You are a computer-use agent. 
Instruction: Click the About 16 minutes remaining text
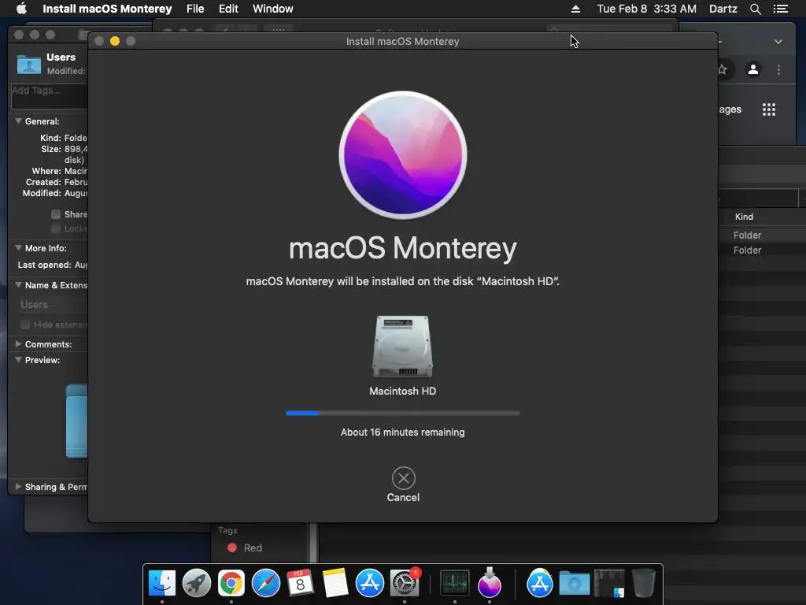(x=402, y=432)
